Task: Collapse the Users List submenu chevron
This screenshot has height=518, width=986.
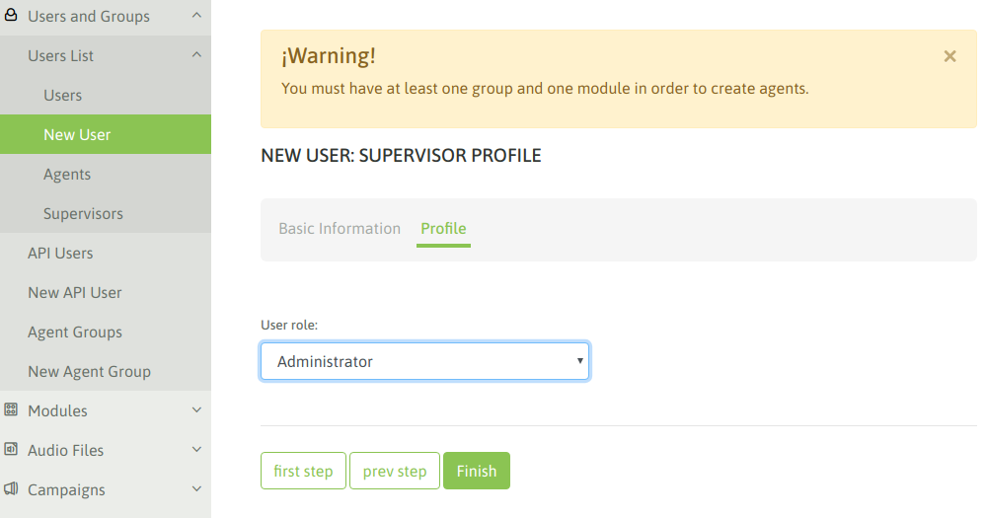Action: pyautogui.click(x=196, y=55)
